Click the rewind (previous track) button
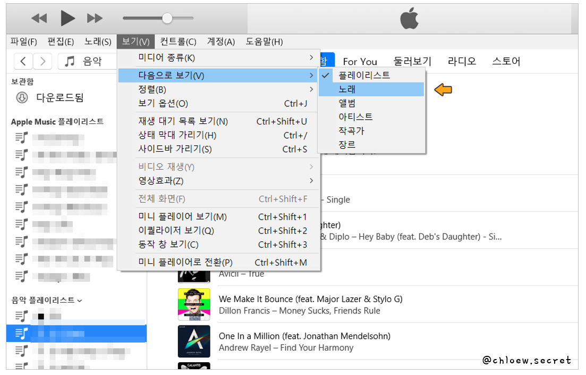Viewport: 586px width, 375px height. 39,18
